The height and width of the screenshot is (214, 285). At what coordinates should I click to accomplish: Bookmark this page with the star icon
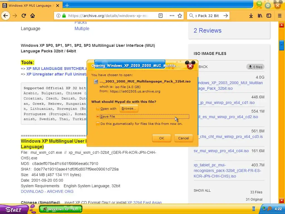[x=180, y=16]
